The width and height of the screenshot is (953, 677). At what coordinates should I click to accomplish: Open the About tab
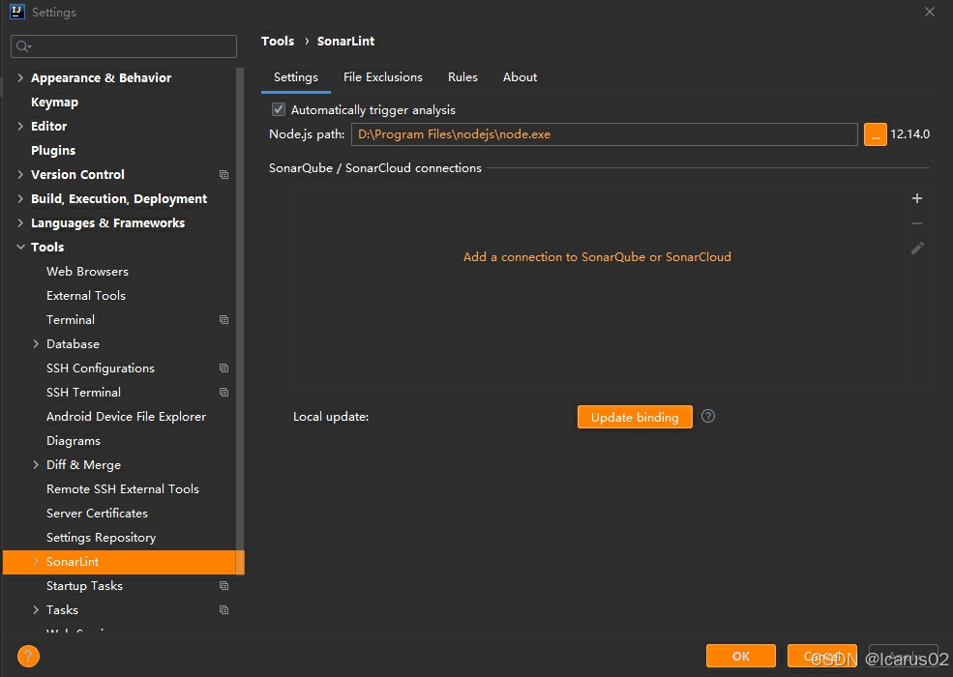pos(520,77)
